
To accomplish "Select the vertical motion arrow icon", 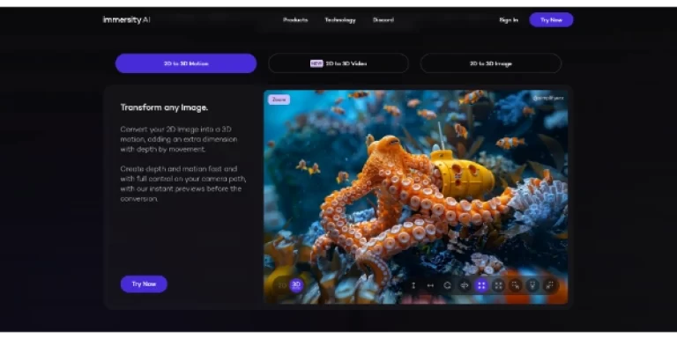I will pos(413,285).
